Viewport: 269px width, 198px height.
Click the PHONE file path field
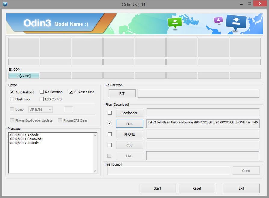point(203,134)
